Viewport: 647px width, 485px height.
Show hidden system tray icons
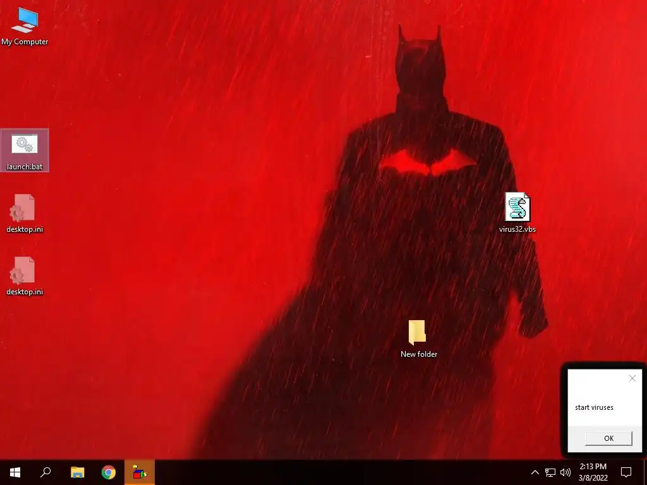click(535, 472)
